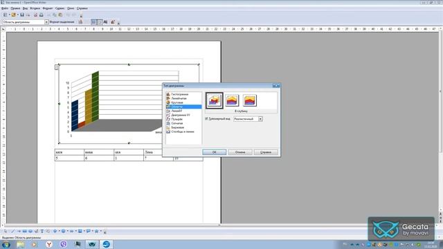Open Viber from the taskbar
The width and height of the screenshot is (443, 249).
64,244
